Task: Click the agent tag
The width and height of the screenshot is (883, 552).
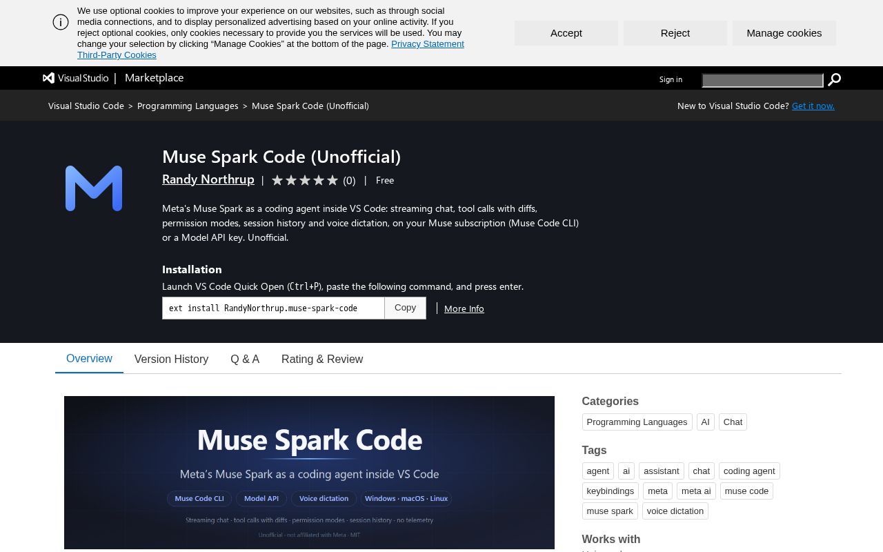Action: pyautogui.click(x=598, y=471)
